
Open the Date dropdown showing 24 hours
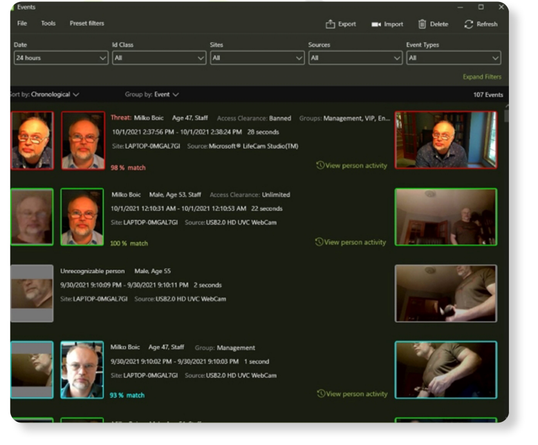click(60, 58)
